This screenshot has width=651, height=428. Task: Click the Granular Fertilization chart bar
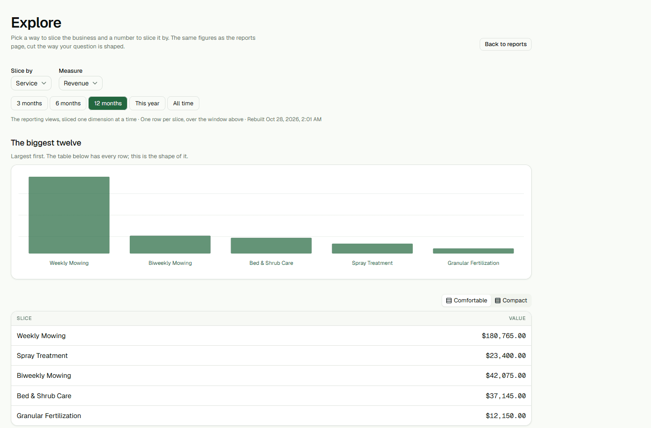coord(473,251)
